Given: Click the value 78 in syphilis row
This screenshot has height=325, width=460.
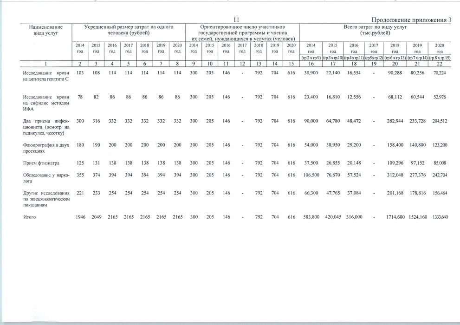Looking at the screenshot, I should coord(80,97).
